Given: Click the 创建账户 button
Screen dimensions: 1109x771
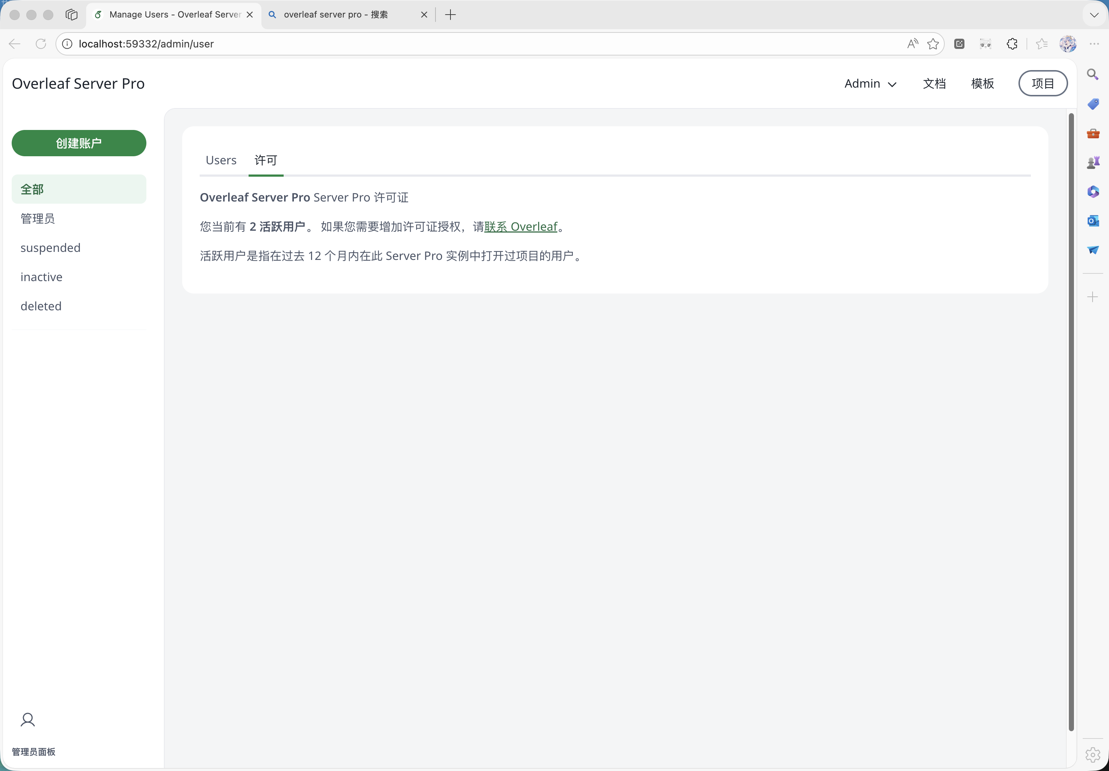Looking at the screenshot, I should coord(79,143).
